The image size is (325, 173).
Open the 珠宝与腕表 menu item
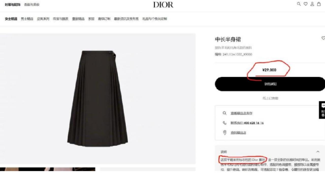61,19
